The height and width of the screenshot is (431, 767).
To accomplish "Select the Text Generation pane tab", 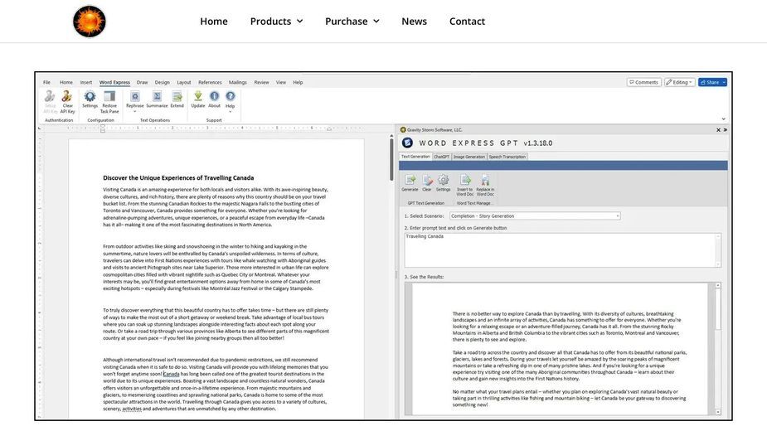I will 415,157.
